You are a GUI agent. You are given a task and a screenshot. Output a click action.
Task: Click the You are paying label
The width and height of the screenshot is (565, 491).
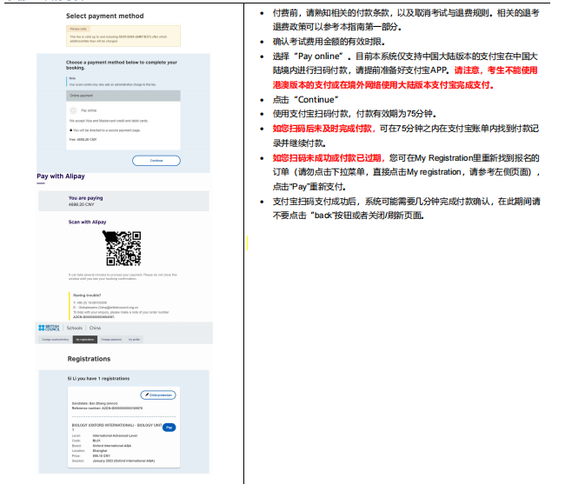pos(86,198)
